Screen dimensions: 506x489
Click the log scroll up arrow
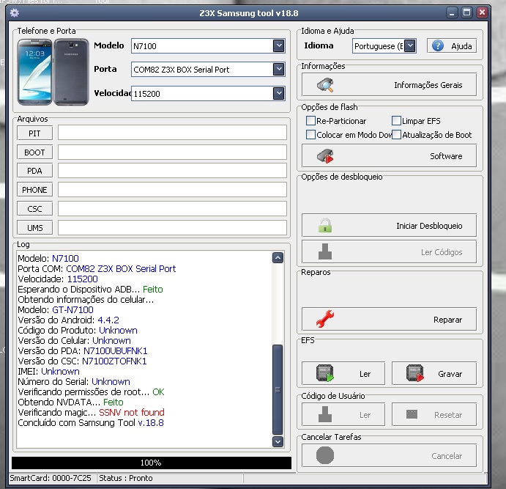278,258
